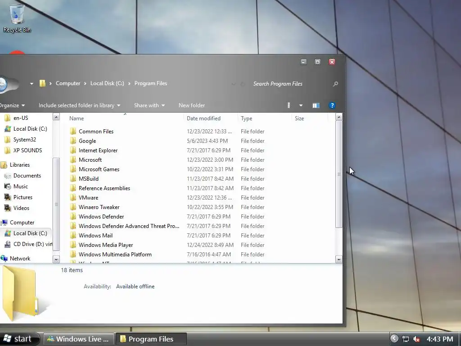Switch to Program Files taskbar item
The height and width of the screenshot is (346, 461).
click(x=151, y=339)
